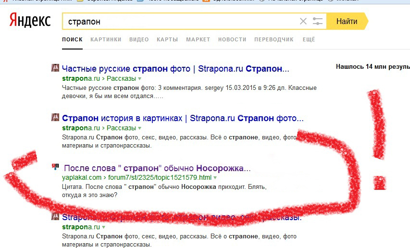Open forum7/st/2325/topic1521579.html path link
This screenshot has height=248, width=410.
(160, 177)
